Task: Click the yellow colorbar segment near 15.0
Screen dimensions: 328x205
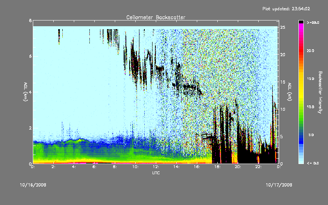Action: (x=301, y=79)
